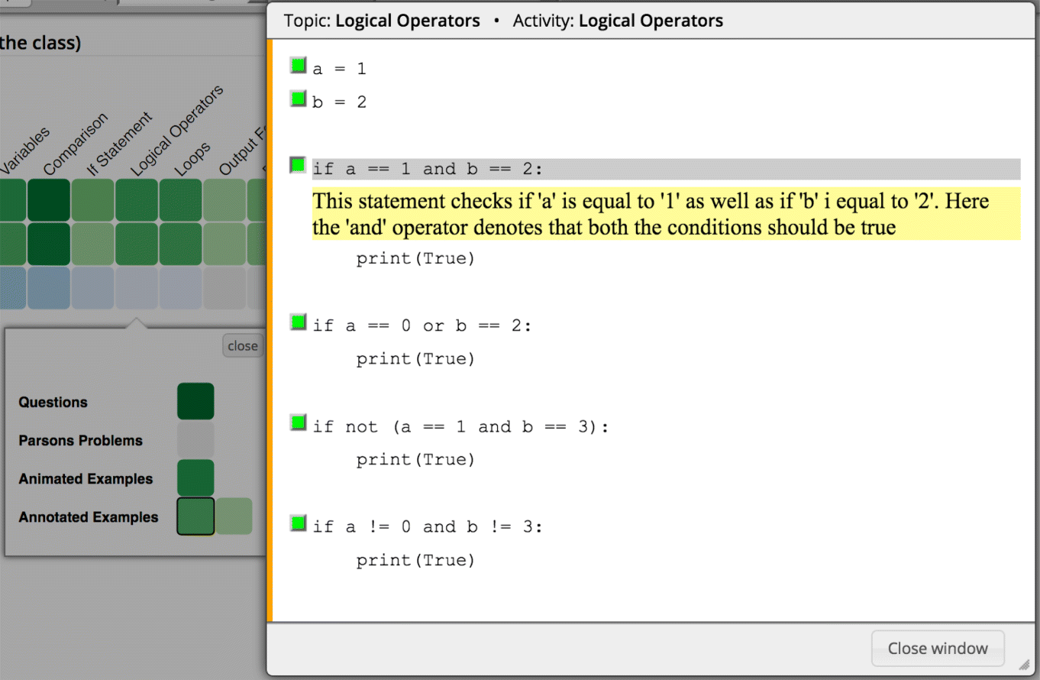
Task: Click the green marker beside 'a = 1'
Action: point(298,65)
